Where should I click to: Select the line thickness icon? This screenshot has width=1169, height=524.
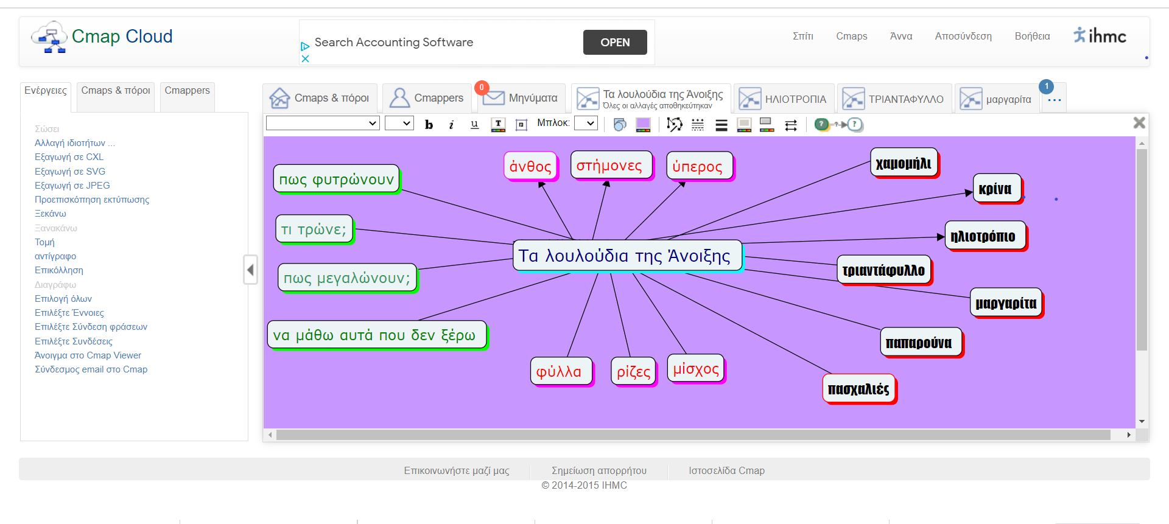[721, 125]
